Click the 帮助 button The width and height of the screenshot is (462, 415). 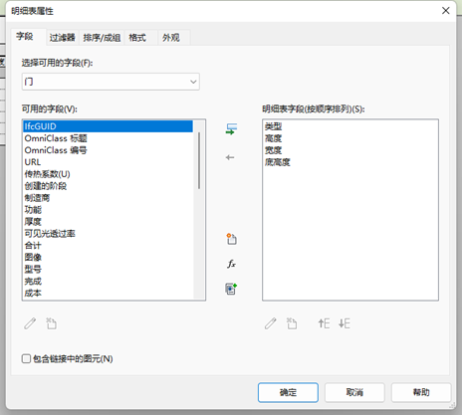coord(421,392)
